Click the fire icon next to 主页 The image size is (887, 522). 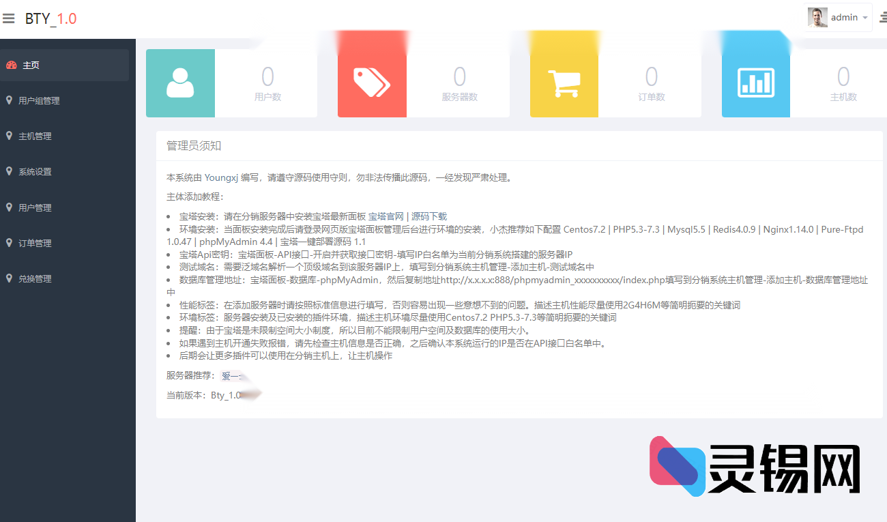tap(10, 64)
